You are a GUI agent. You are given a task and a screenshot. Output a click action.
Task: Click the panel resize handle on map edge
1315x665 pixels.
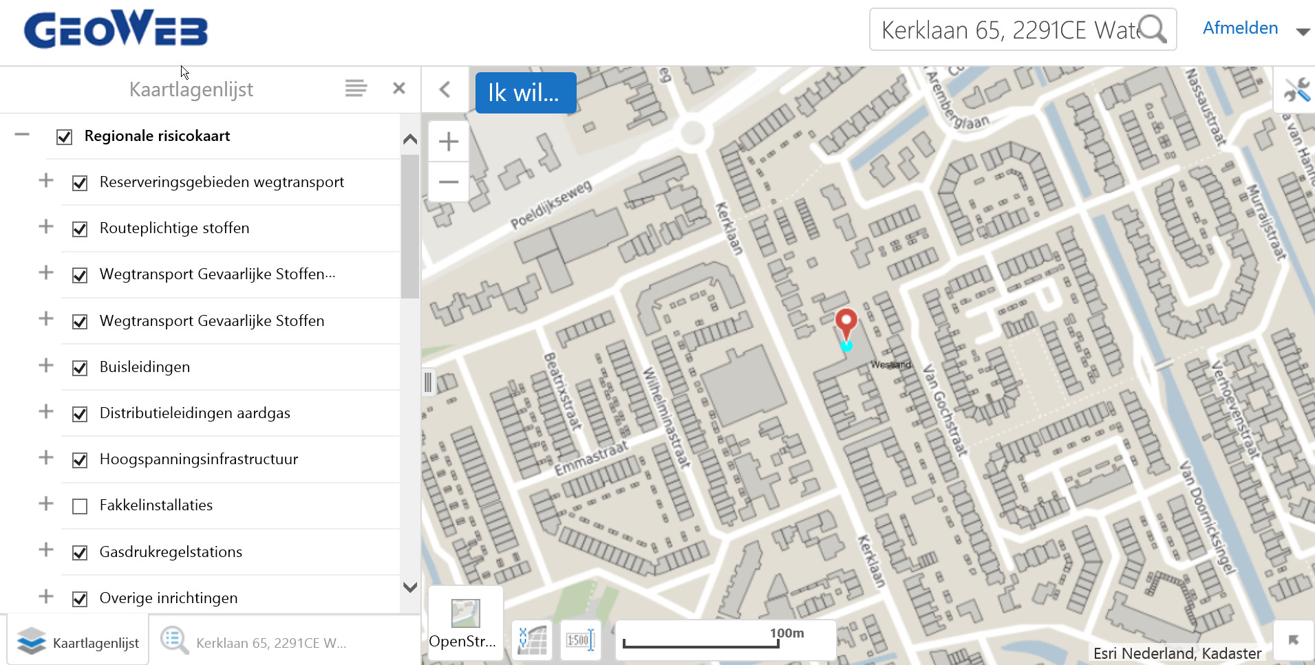(428, 382)
